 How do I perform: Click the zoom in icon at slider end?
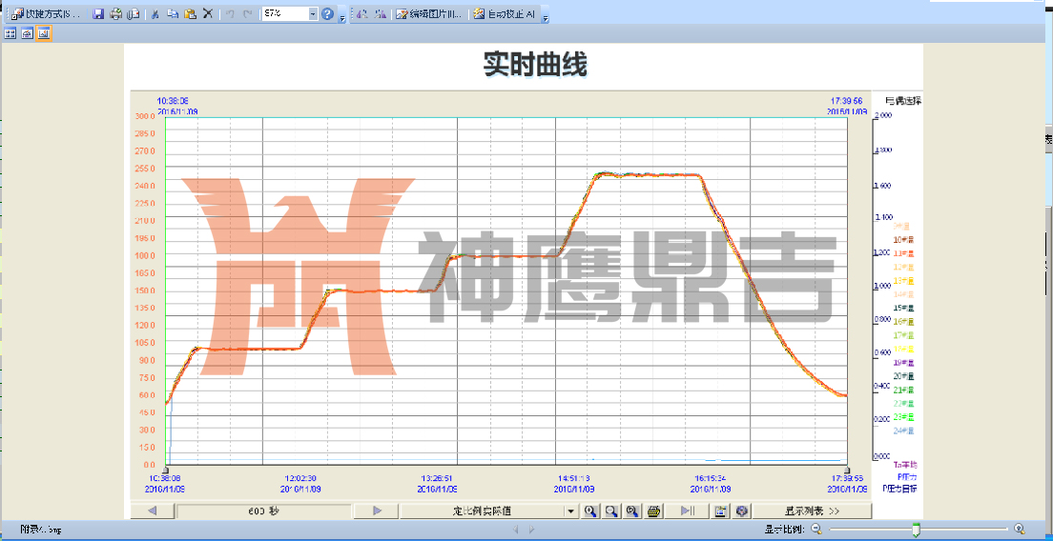click(x=1019, y=529)
